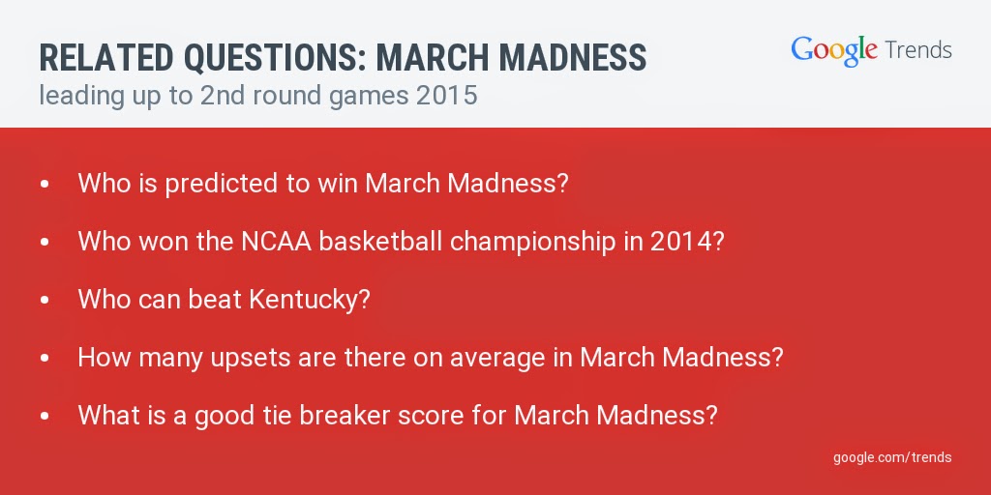Click bullet before NCAA championship question
Image resolution: width=991 pixels, height=495 pixels.
pyautogui.click(x=45, y=242)
